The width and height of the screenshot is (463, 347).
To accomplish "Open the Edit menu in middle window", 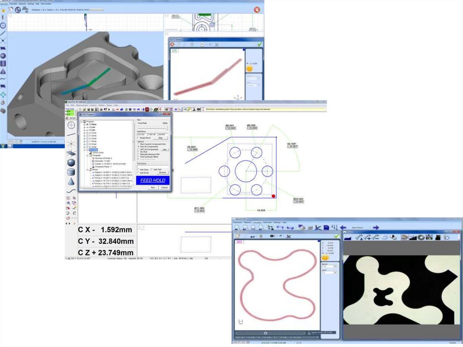I will coord(72,105).
